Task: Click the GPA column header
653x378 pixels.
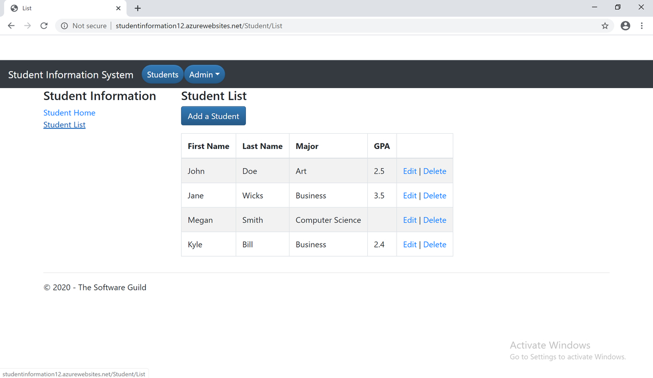Action: (x=382, y=146)
